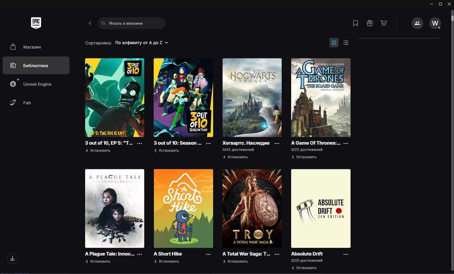
Task: Open options menu for A Game Of Thrones
Action: click(345, 143)
